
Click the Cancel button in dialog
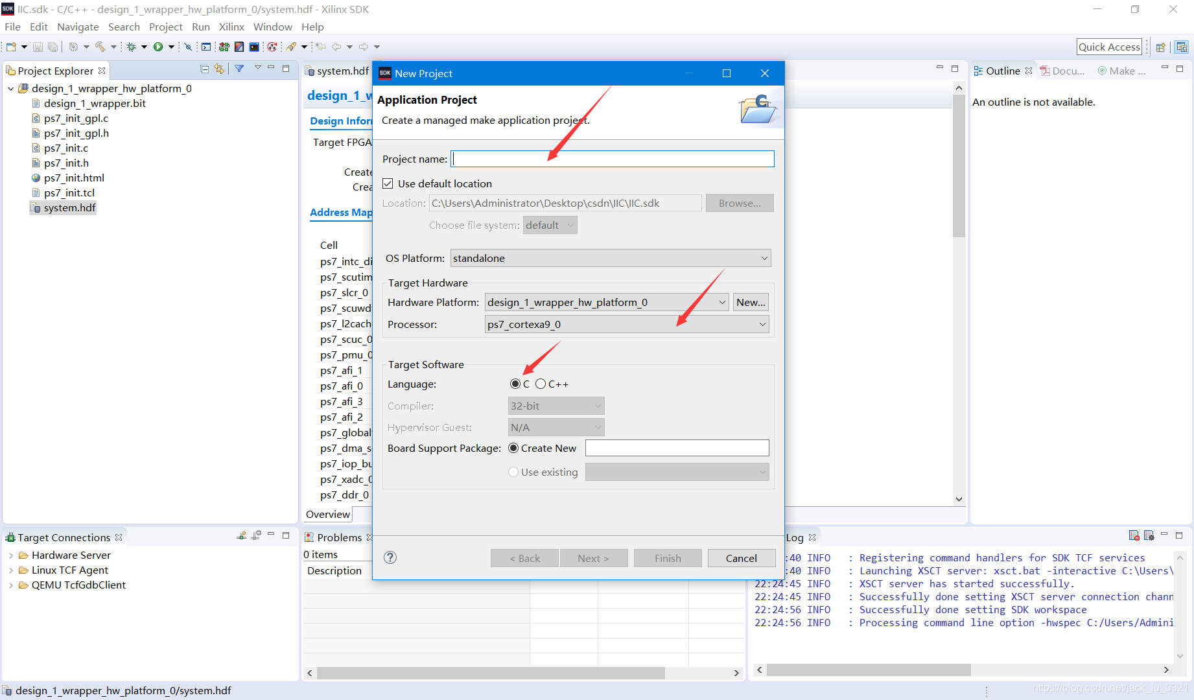point(741,558)
